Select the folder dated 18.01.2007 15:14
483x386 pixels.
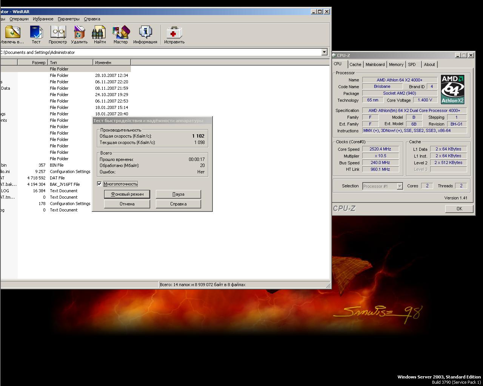click(x=65, y=107)
